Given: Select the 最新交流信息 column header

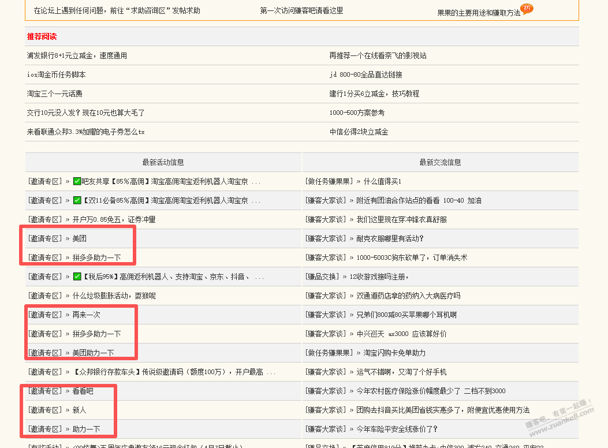Looking at the screenshot, I should (x=440, y=162).
